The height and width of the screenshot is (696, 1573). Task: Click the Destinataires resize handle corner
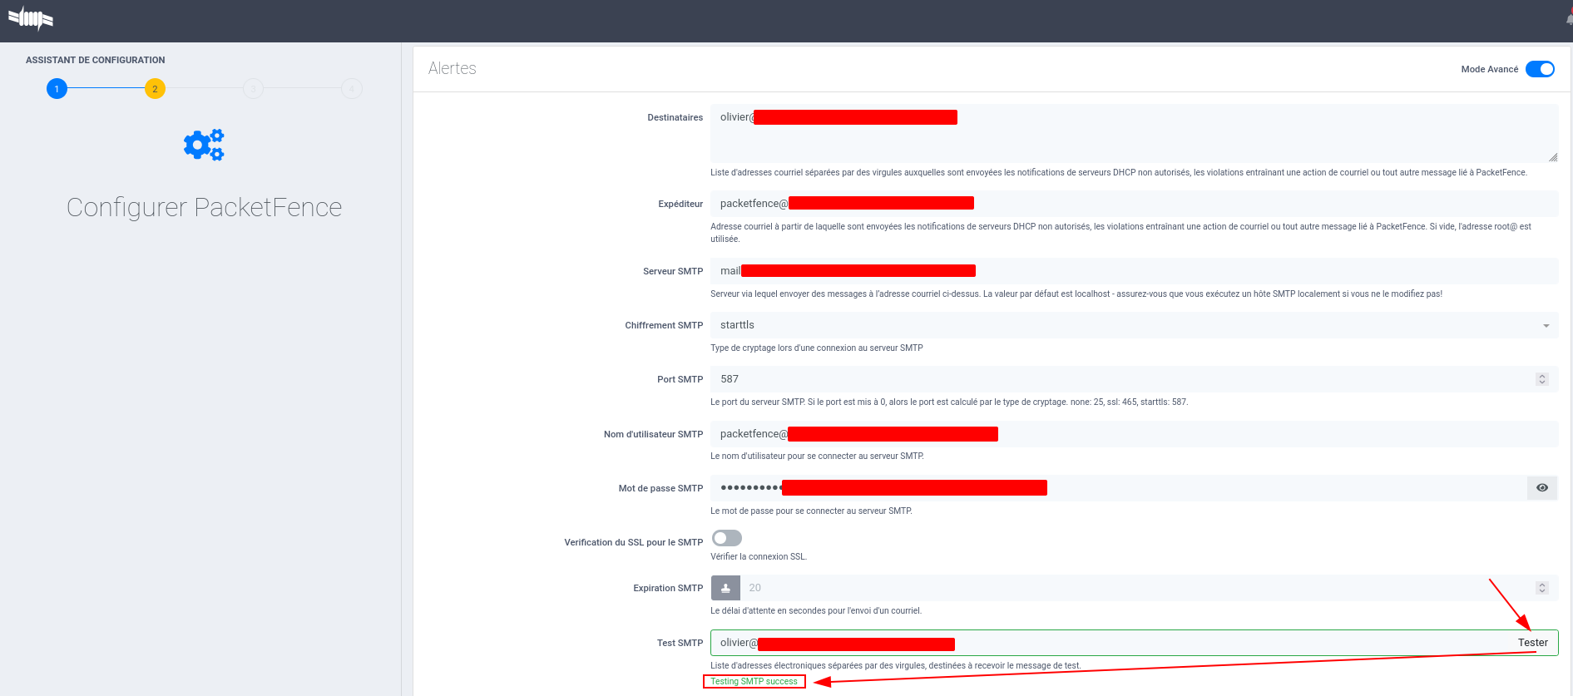(1553, 157)
